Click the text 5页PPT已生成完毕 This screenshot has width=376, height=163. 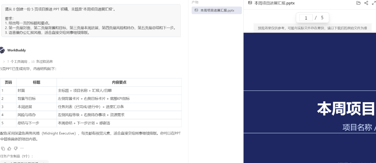click(x=28, y=69)
